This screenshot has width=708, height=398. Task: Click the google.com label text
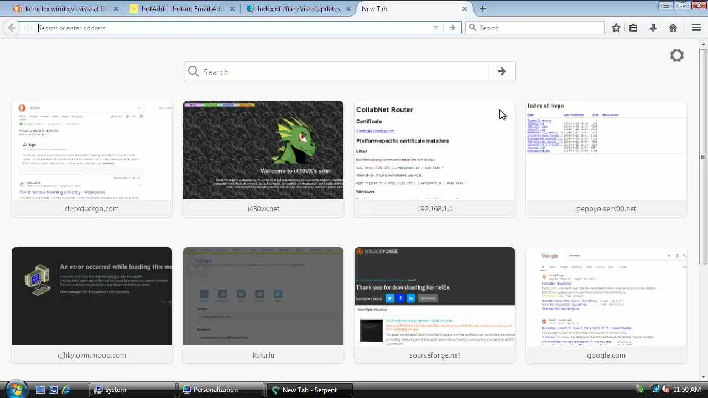click(x=606, y=355)
